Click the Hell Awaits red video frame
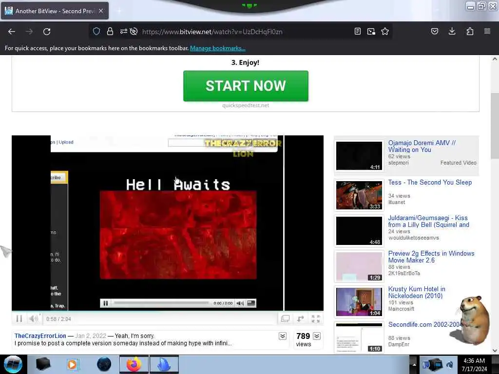The height and width of the screenshot is (374, 499). [178, 235]
